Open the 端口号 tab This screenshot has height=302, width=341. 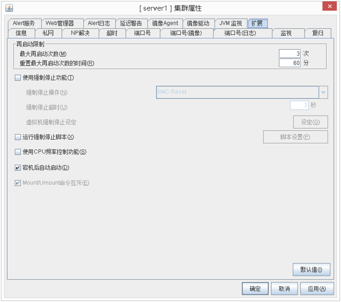click(142, 33)
